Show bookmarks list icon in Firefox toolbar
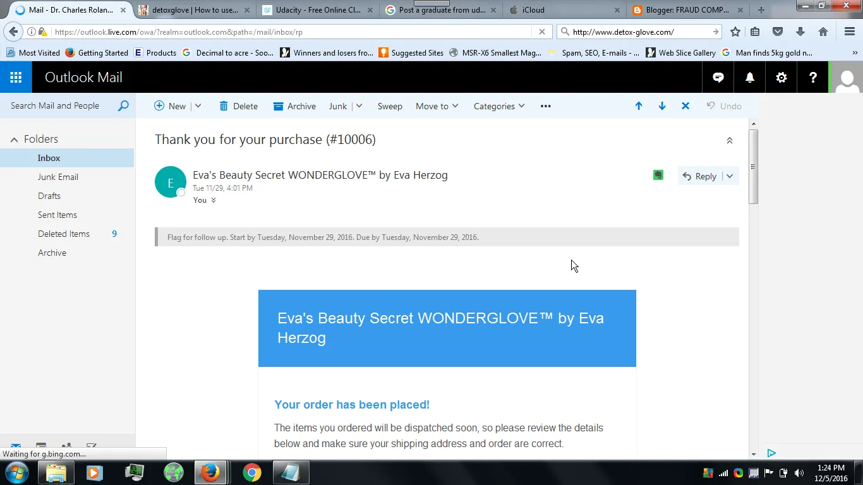 click(755, 32)
